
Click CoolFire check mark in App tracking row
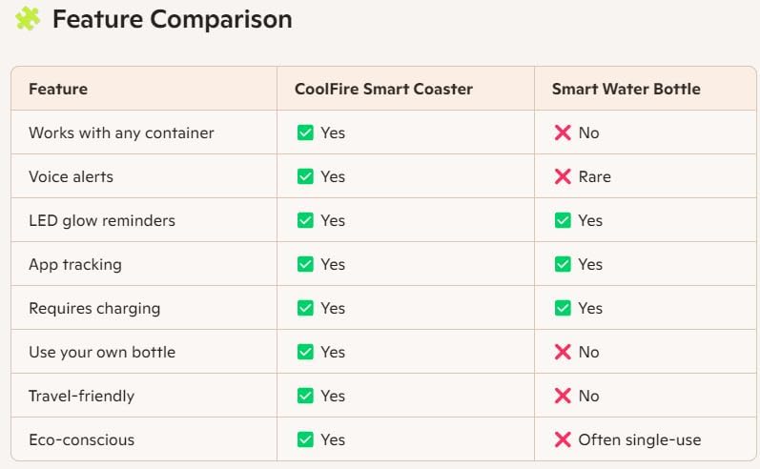point(305,264)
